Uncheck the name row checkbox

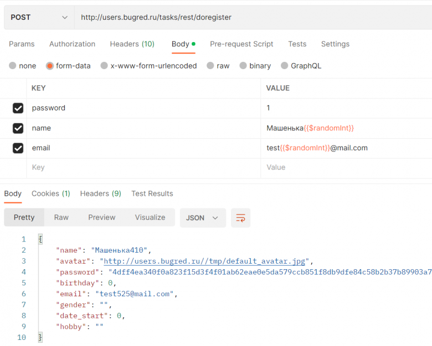coord(18,128)
